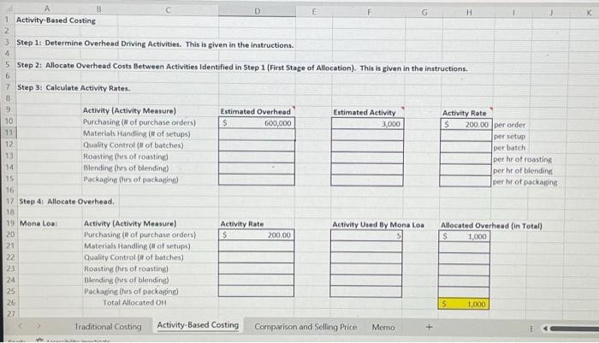This screenshot has width=599, height=343.
Task: Click the Step 2 Allocate Overhead Costs cell
Action: [x=242, y=67]
